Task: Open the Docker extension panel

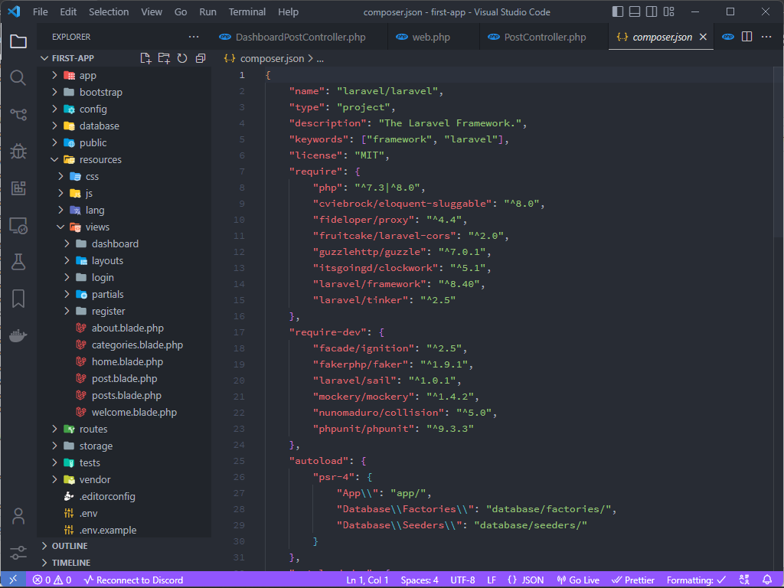Action: tap(18, 335)
